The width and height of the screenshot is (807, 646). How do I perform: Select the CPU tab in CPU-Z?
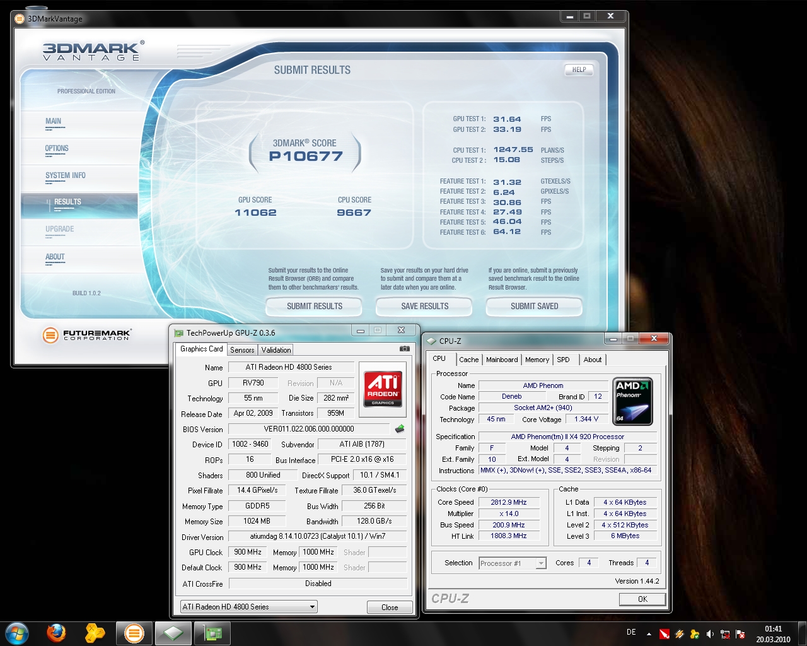pos(439,358)
